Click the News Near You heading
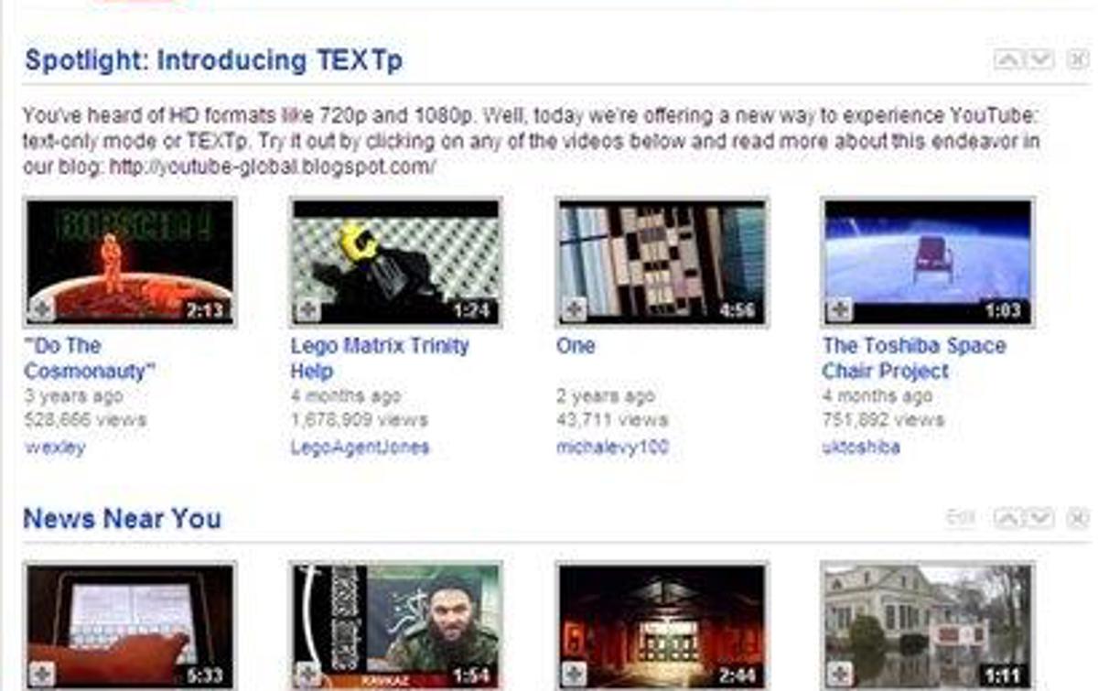Image resolution: width=1098 pixels, height=691 pixels. coord(123,519)
